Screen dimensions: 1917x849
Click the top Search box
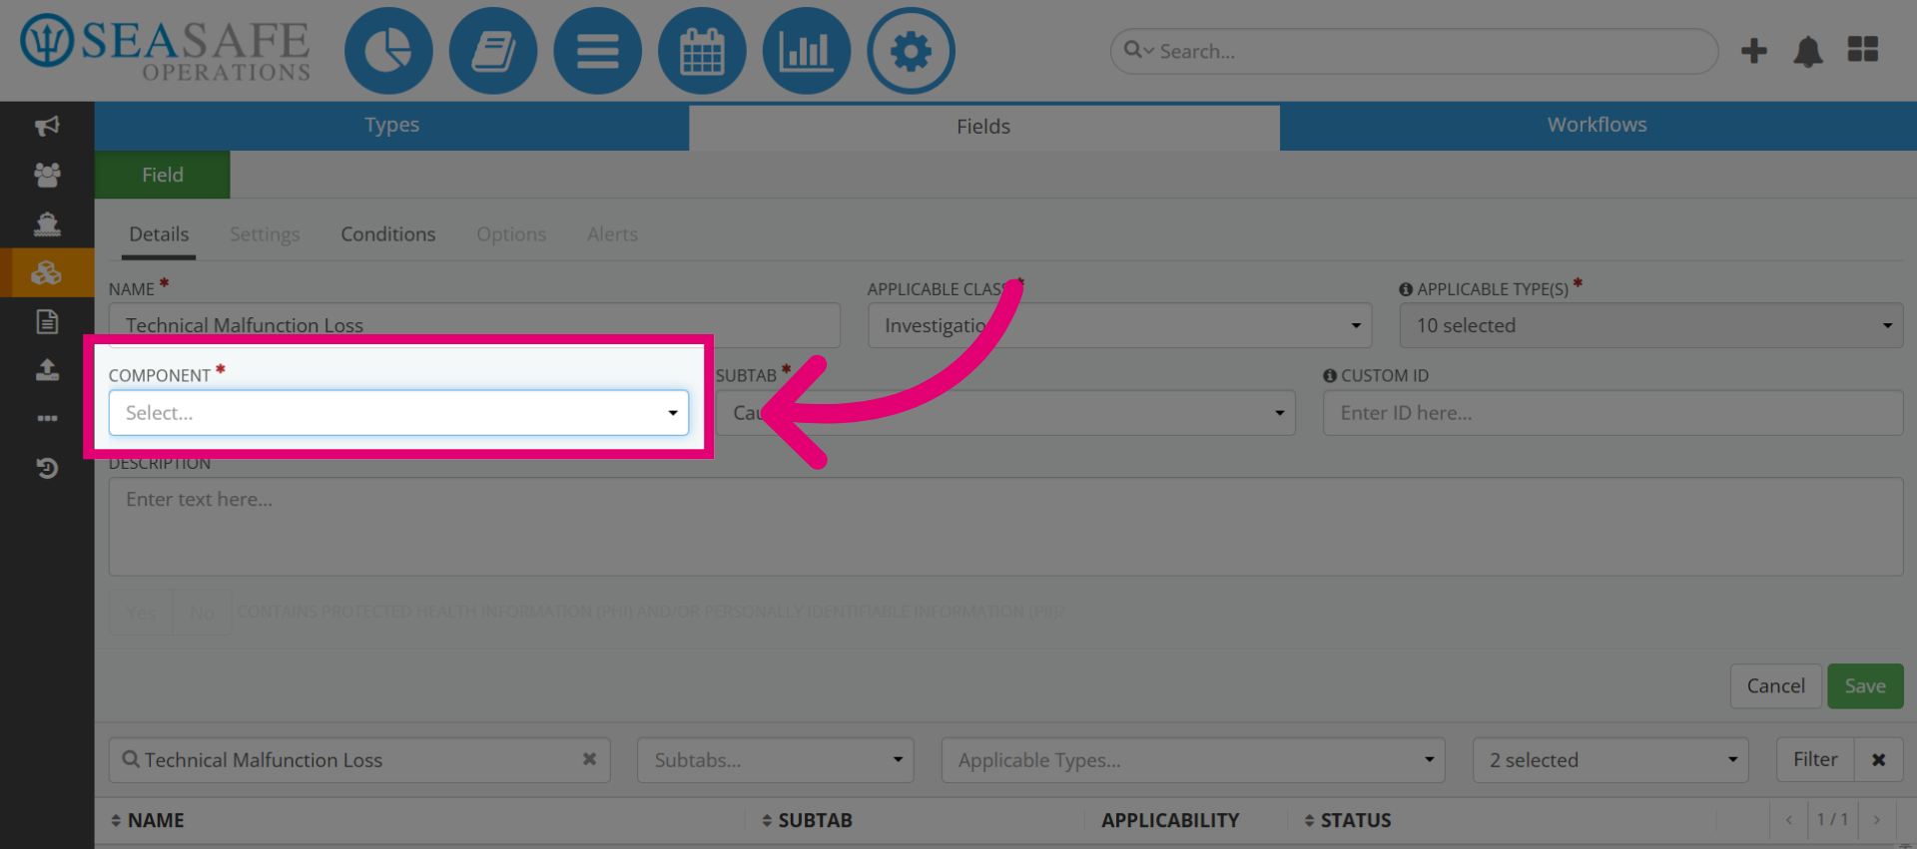pyautogui.click(x=1414, y=51)
